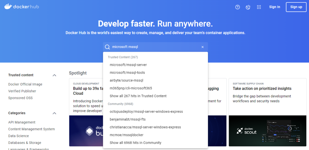Click the Sign In link

tap(275, 7)
